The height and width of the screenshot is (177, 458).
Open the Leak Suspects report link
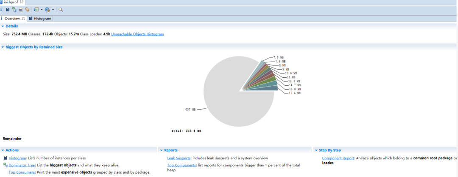179,158
